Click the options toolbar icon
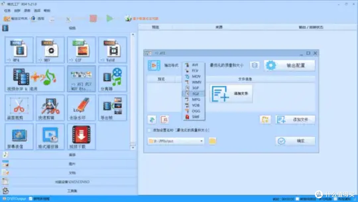Viewport: 358px width, 202px height. point(33,19)
